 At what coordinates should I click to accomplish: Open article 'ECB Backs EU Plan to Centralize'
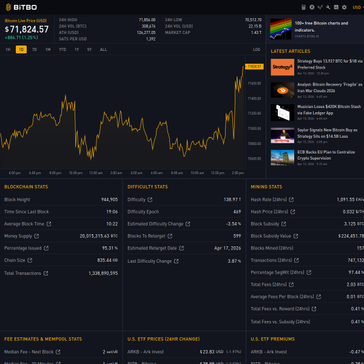[326, 155]
